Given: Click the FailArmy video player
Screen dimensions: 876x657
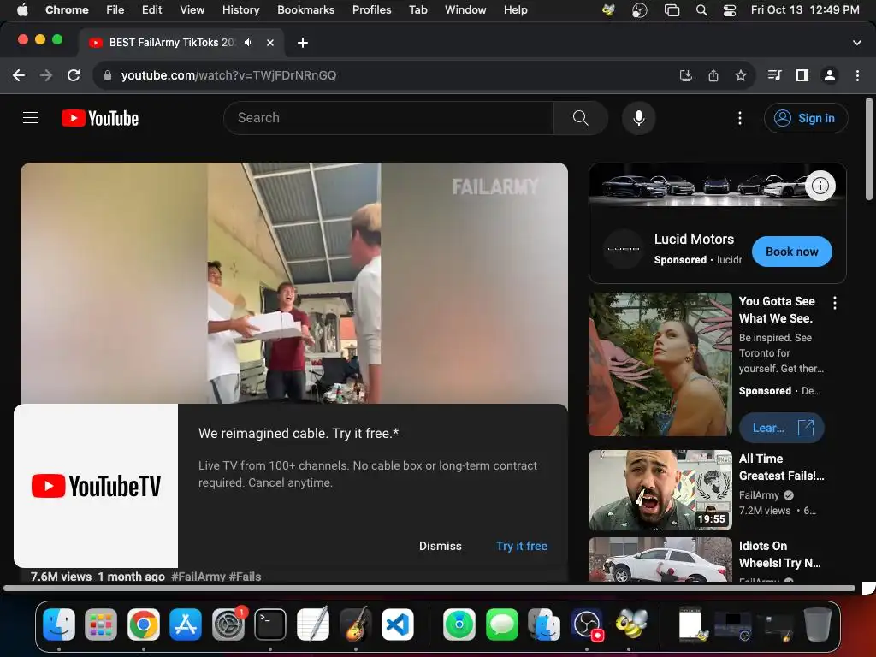Looking at the screenshot, I should click(294, 282).
